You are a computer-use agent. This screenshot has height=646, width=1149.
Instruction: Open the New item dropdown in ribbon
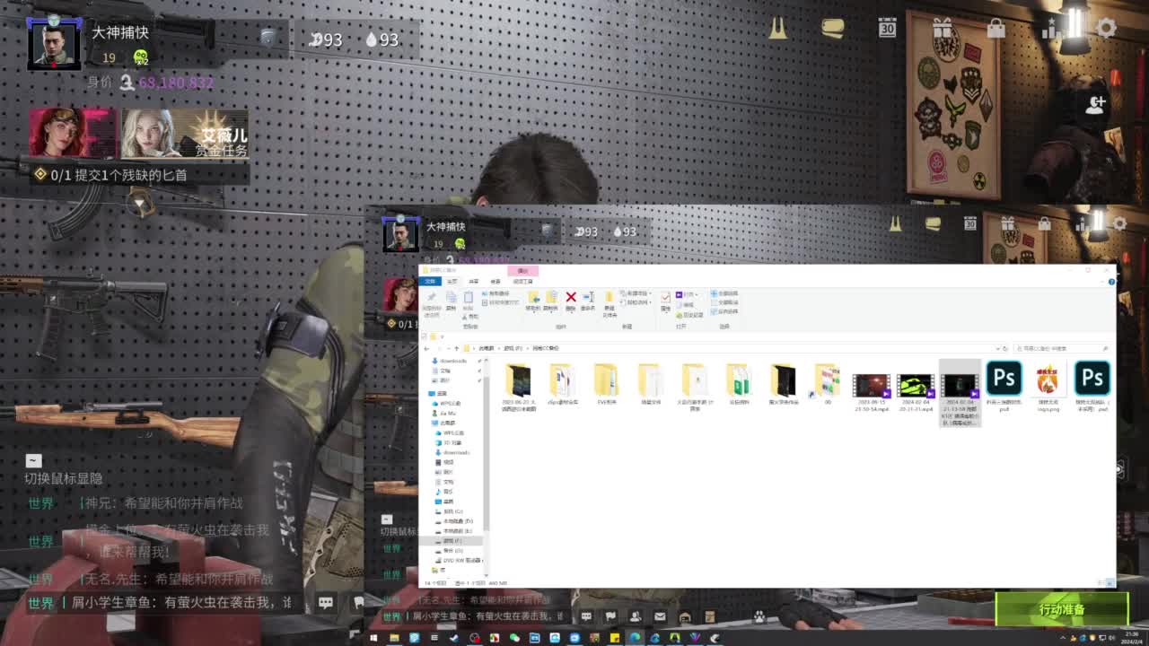coord(636,293)
